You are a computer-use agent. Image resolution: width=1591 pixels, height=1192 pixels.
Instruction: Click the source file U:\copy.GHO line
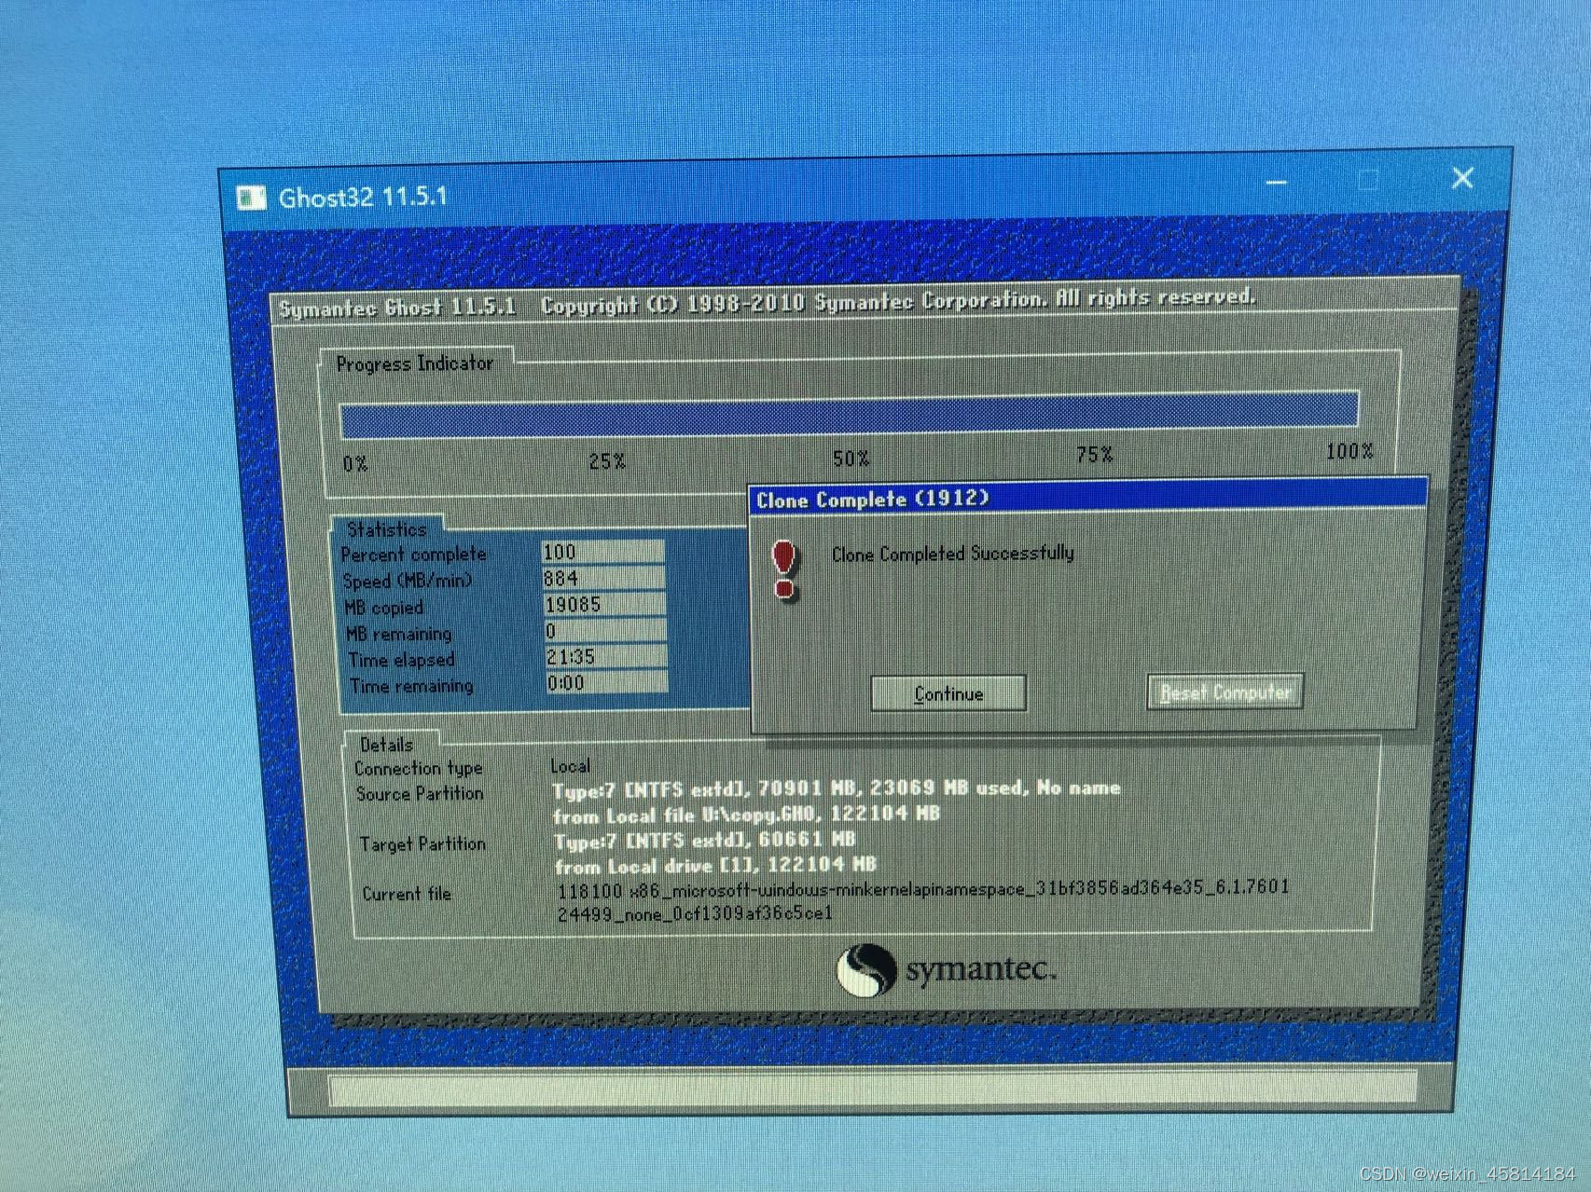746,815
